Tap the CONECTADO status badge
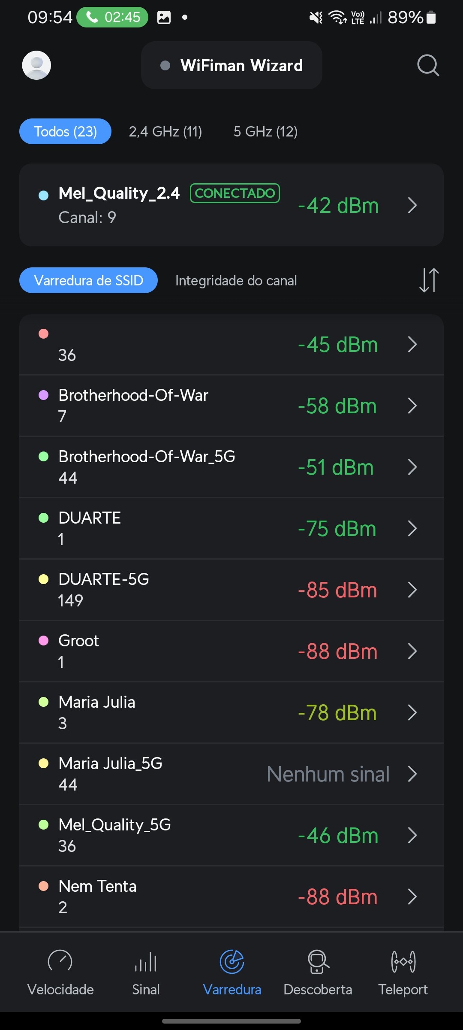This screenshot has height=1030, width=463. pyautogui.click(x=235, y=193)
